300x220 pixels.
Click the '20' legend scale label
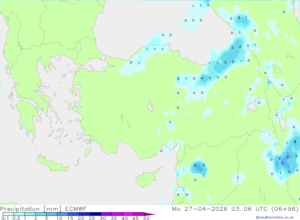click(81, 218)
